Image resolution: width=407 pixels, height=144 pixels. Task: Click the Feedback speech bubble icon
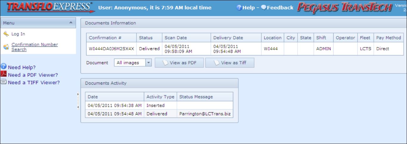tap(263, 7)
